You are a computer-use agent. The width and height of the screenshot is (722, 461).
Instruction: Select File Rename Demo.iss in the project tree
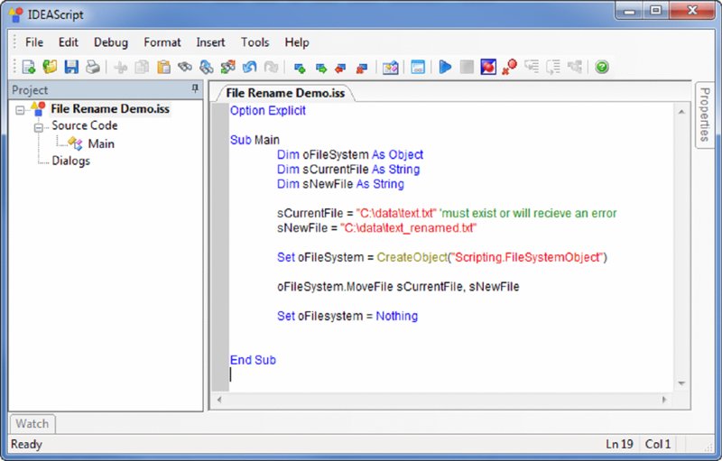point(110,109)
